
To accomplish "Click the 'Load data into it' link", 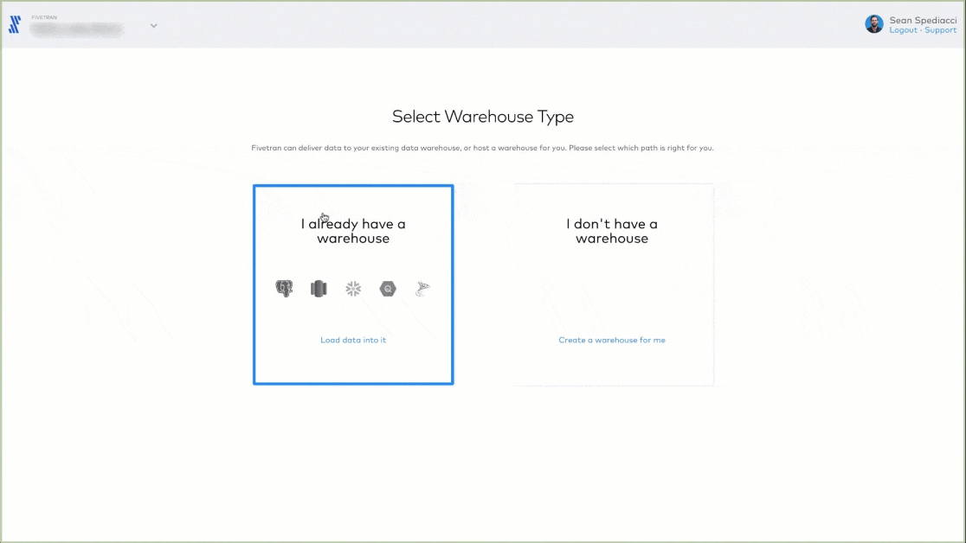I will (x=353, y=340).
